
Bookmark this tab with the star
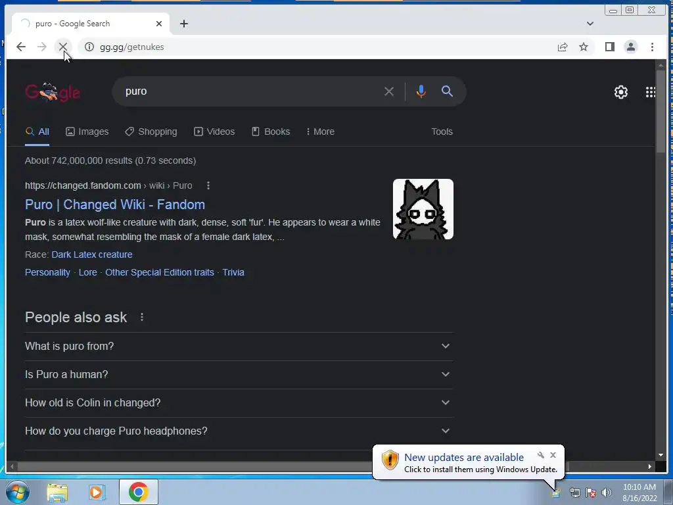tap(584, 47)
